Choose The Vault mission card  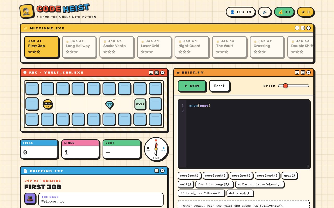point(229,47)
